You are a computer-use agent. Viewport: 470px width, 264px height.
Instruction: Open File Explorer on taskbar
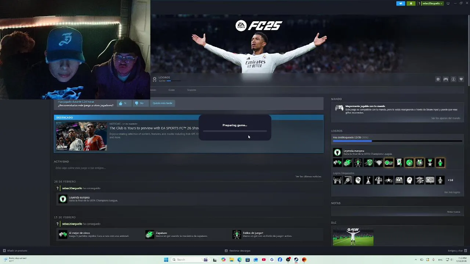click(231, 260)
